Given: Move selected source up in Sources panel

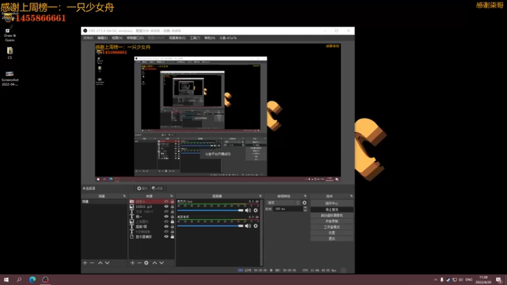Looking at the screenshot, I should coord(155,263).
